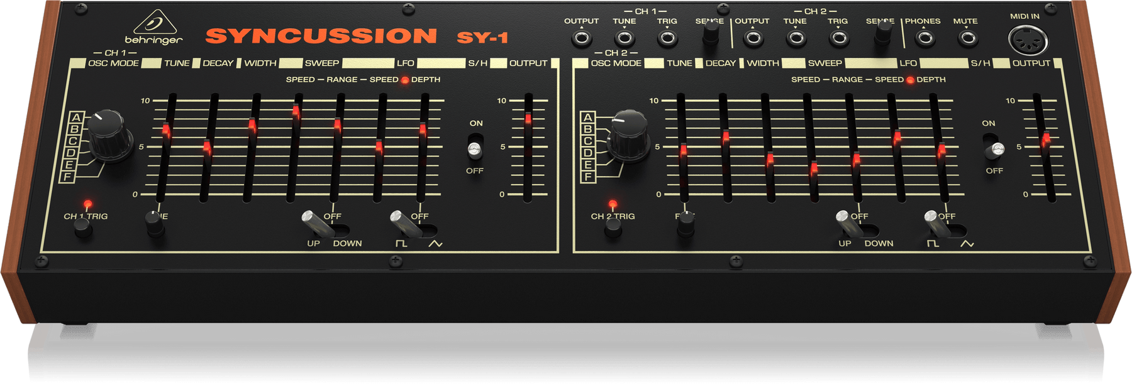Click CH 1 triangle wave symbol
Viewport: 1132px width, 384px height.
(x=435, y=243)
